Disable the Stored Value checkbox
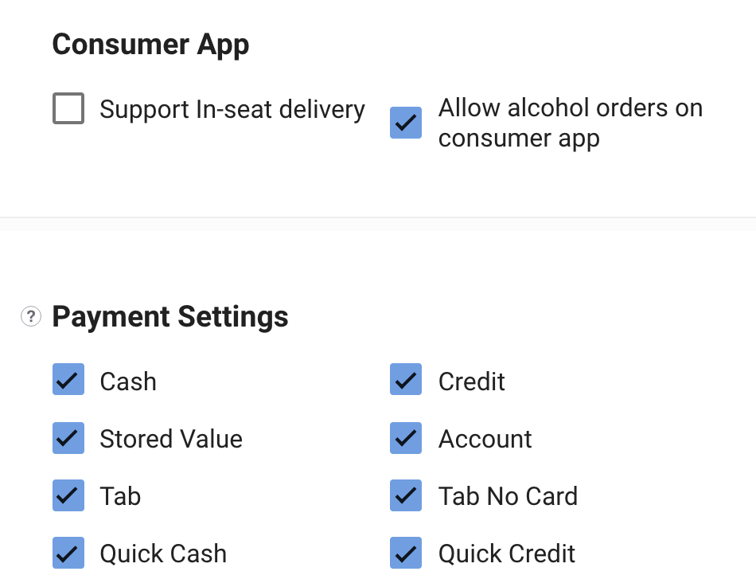This screenshot has width=756, height=583. pos(68,438)
